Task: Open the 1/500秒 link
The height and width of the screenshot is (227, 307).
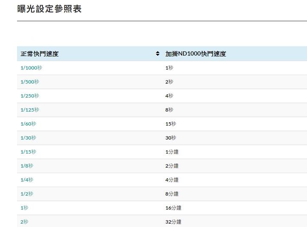Action: 29,82
